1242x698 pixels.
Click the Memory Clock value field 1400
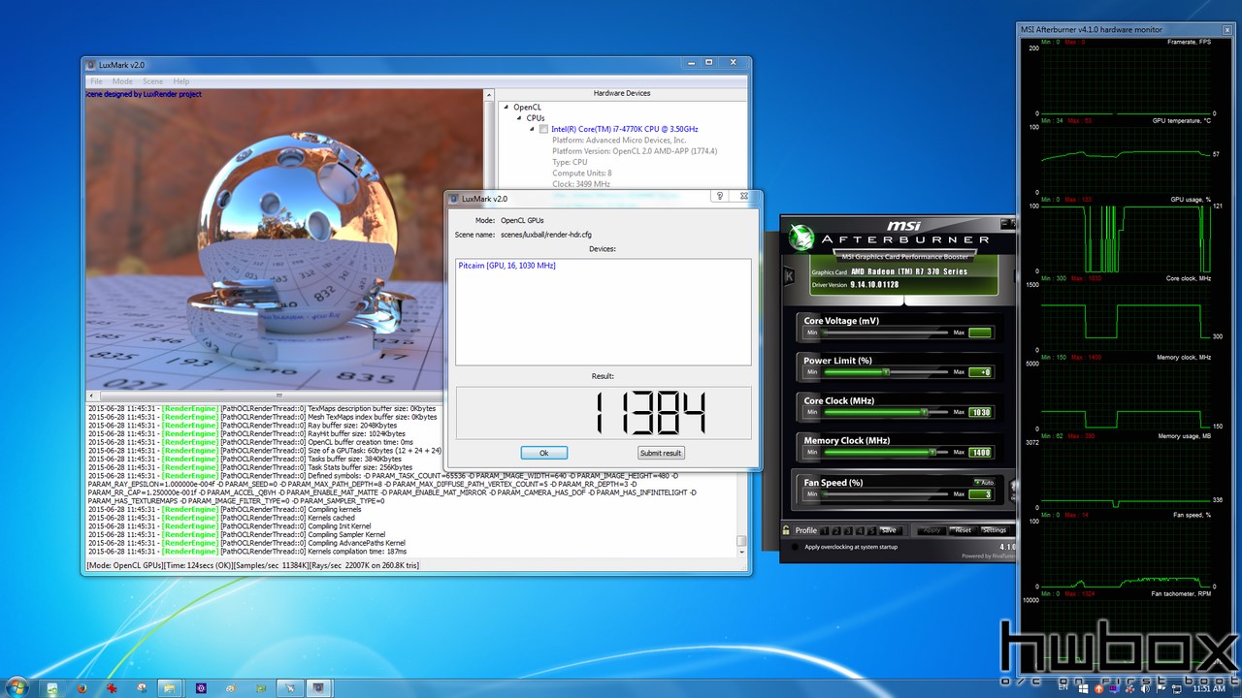point(980,453)
